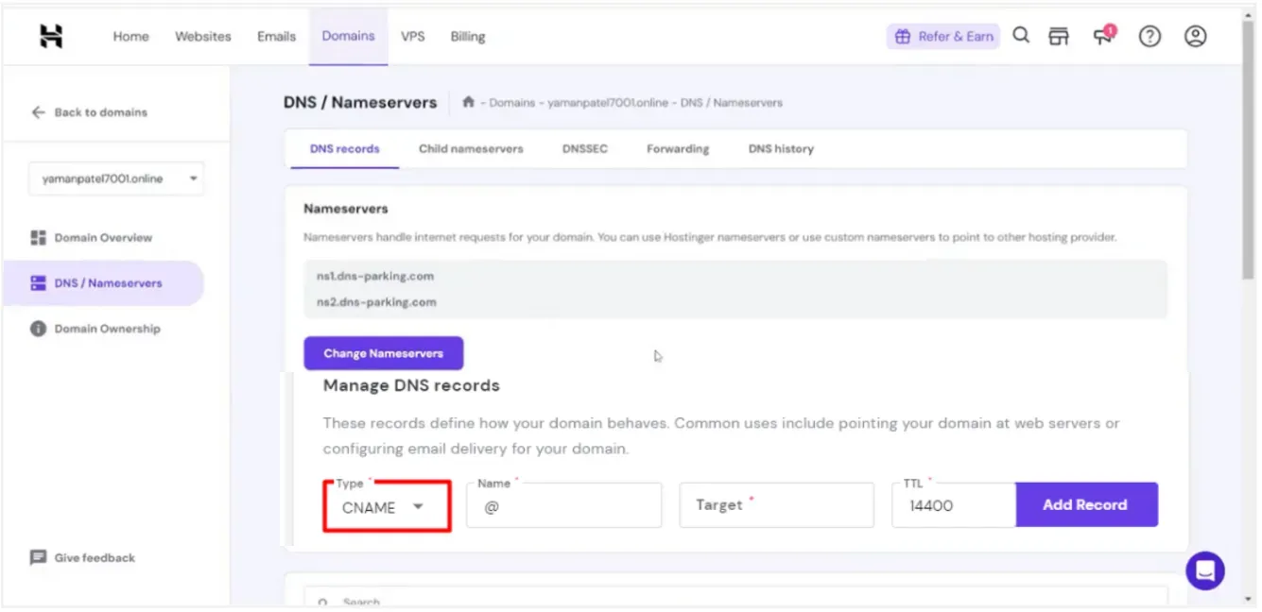The width and height of the screenshot is (1262, 612).
Task: Click the ns2.dns-parking.com nameserver text
Action: coord(376,302)
